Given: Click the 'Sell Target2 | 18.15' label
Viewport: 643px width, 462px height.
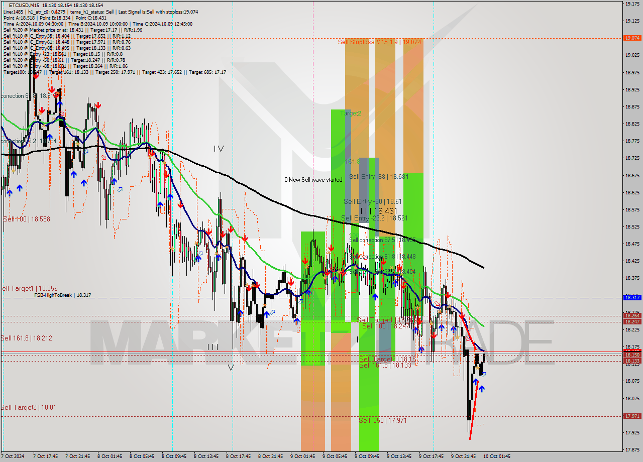Looking at the screenshot, I should (387, 359).
